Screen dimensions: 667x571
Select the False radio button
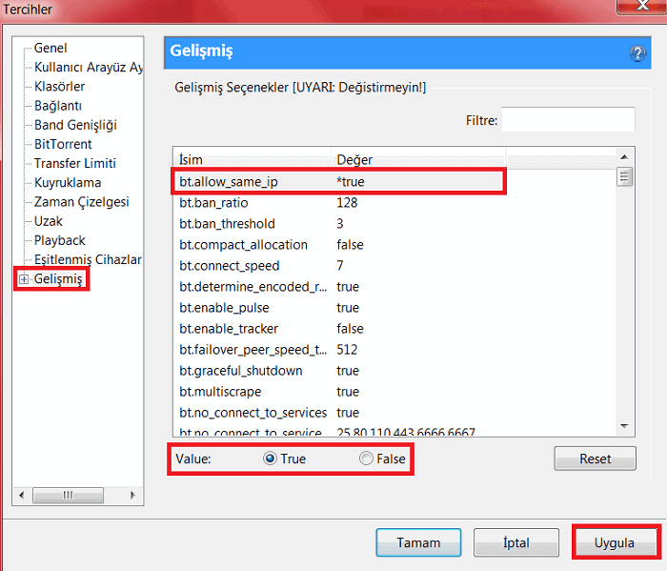click(366, 459)
